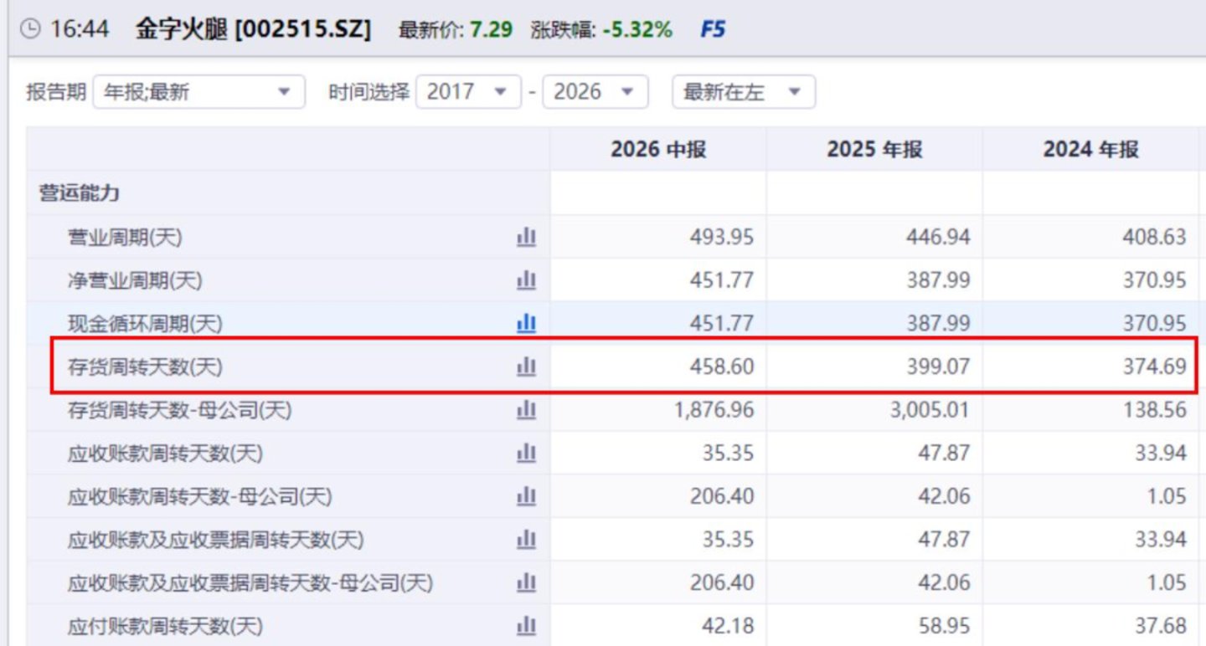Select the 应收账款及应收票据周转天数-母公司(天) row label
The height and width of the screenshot is (646, 1206).
coord(250,584)
